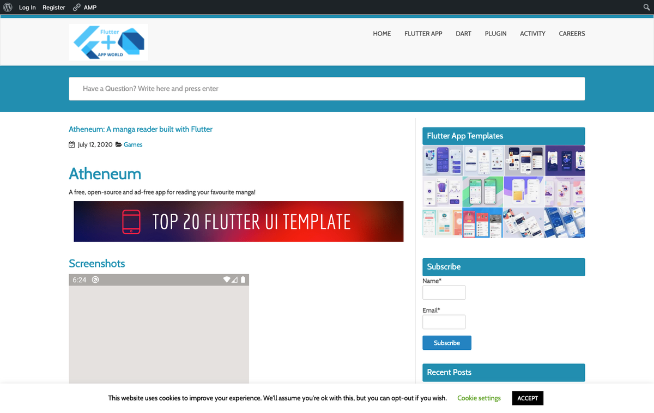Open the FLUTTER APP menu item
The height and width of the screenshot is (413, 654).
tap(423, 33)
